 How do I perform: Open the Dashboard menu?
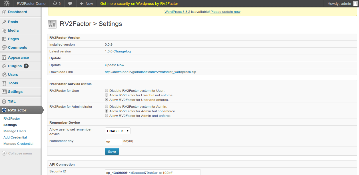(17, 12)
